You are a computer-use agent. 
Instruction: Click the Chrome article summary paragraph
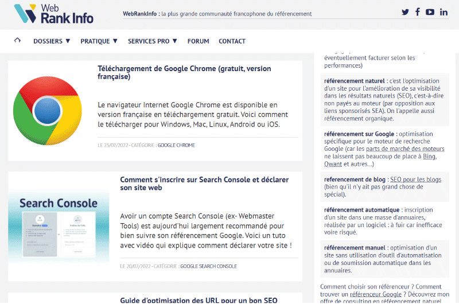193,115
